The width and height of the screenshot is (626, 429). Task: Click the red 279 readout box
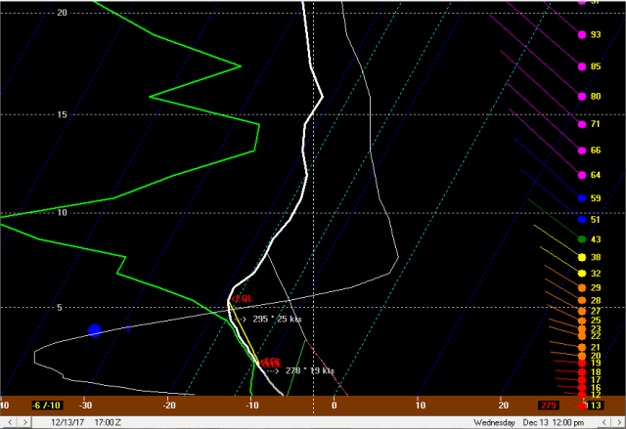point(547,406)
